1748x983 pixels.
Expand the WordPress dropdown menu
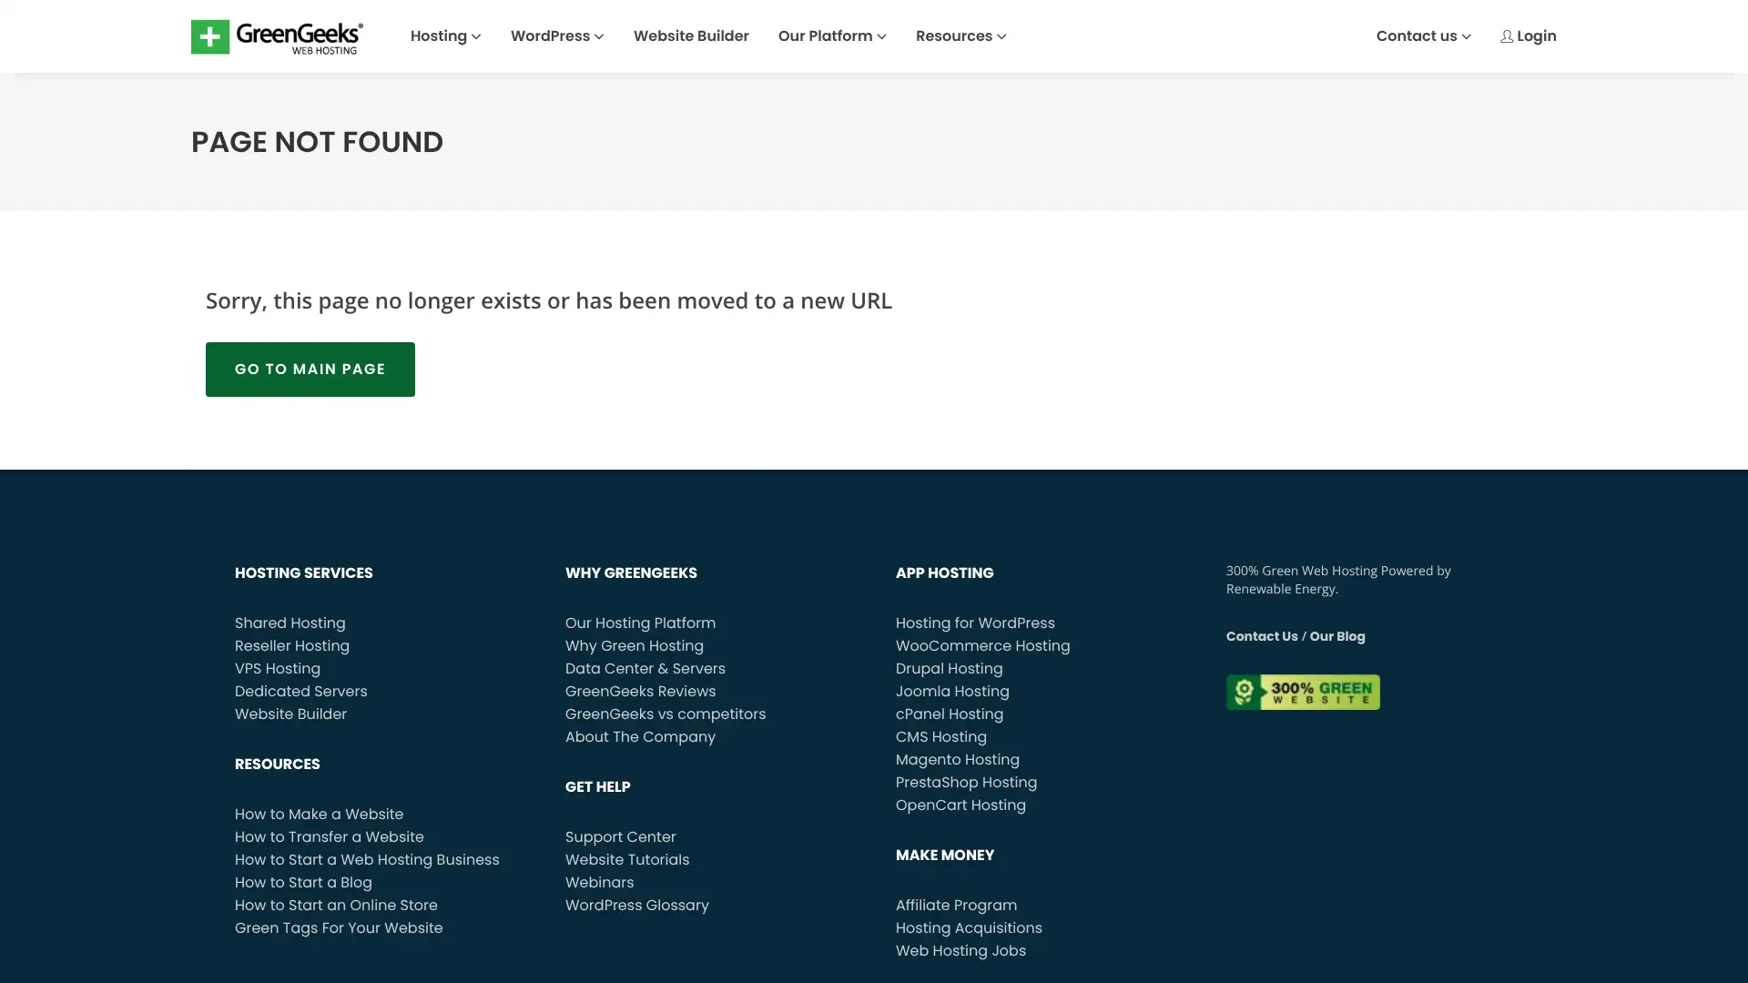point(557,36)
